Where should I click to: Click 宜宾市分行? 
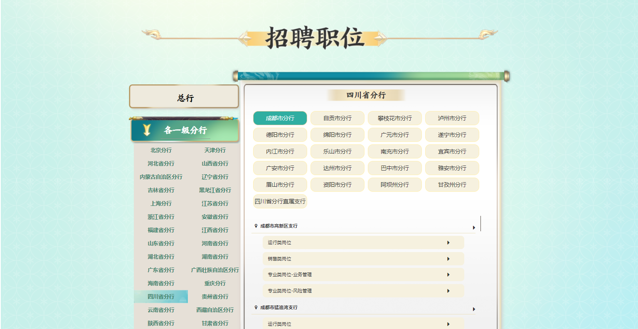452,151
